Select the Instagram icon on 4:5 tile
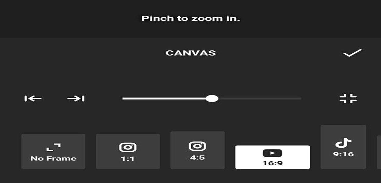 coord(198,146)
